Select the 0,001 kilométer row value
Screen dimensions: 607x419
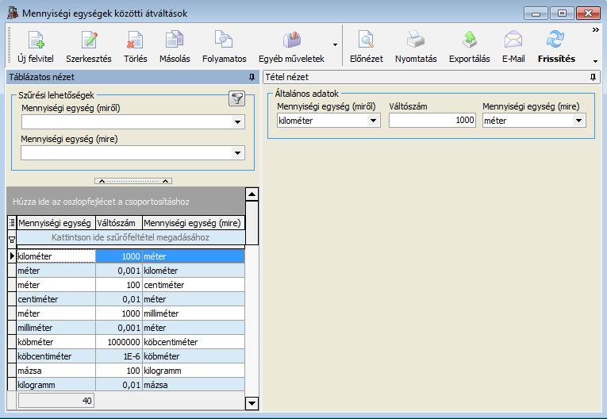(x=118, y=271)
